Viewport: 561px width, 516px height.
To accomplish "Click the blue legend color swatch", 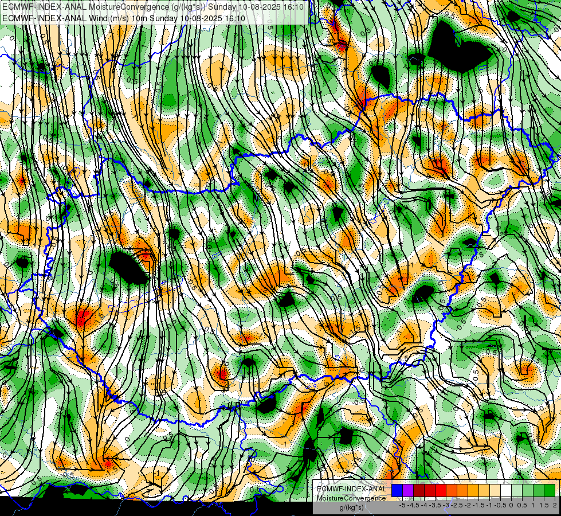I will 397,490.
